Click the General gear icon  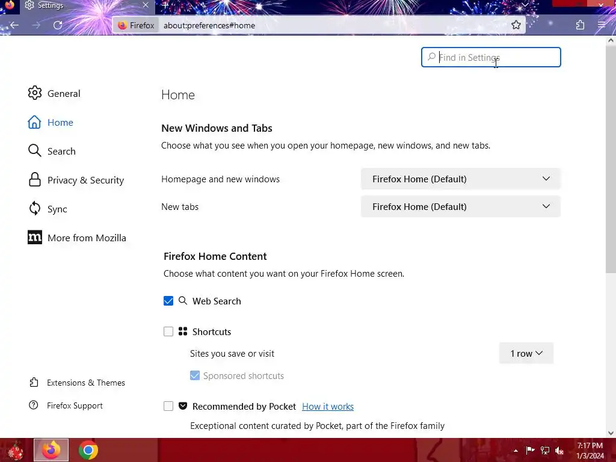[34, 93]
